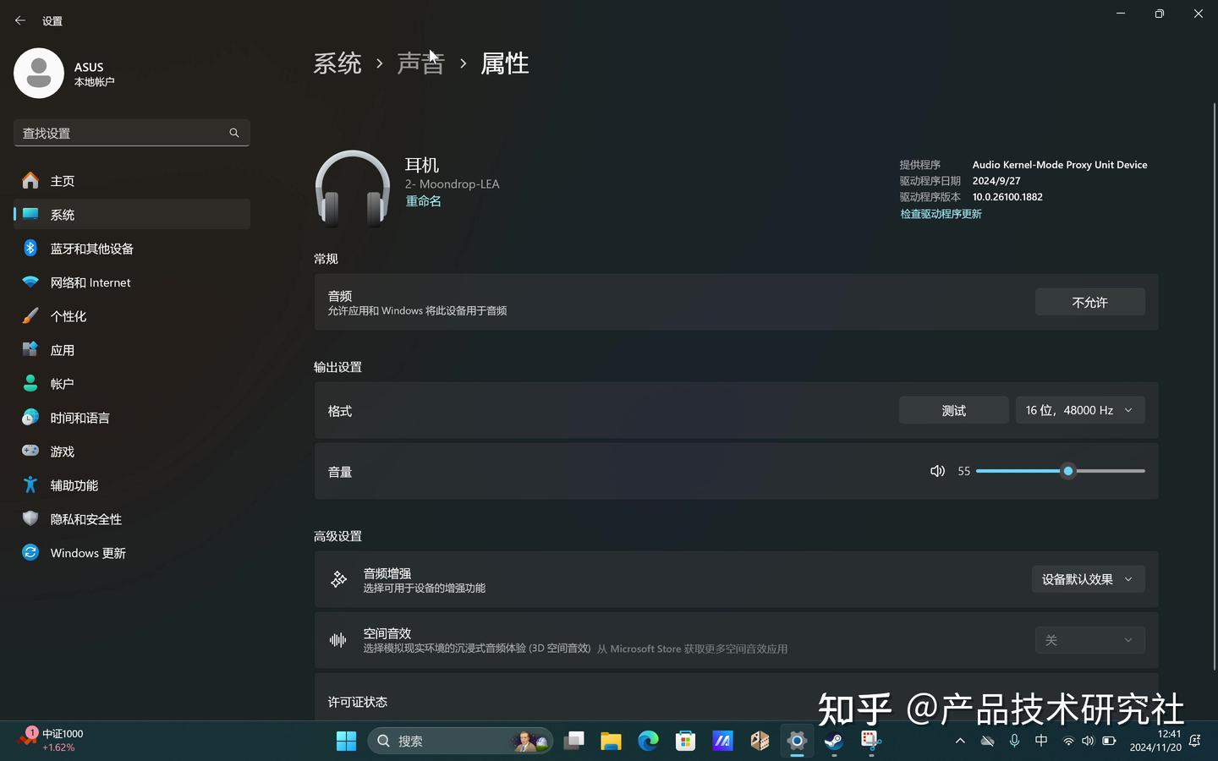Select the 个性化 brush icon
1218x761 pixels.
click(x=30, y=315)
